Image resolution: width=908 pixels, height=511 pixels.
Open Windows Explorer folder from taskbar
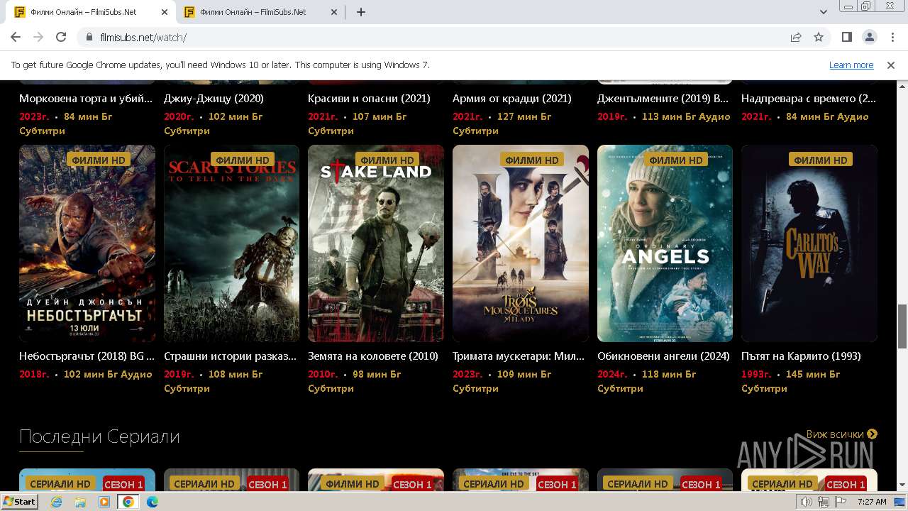click(x=80, y=502)
